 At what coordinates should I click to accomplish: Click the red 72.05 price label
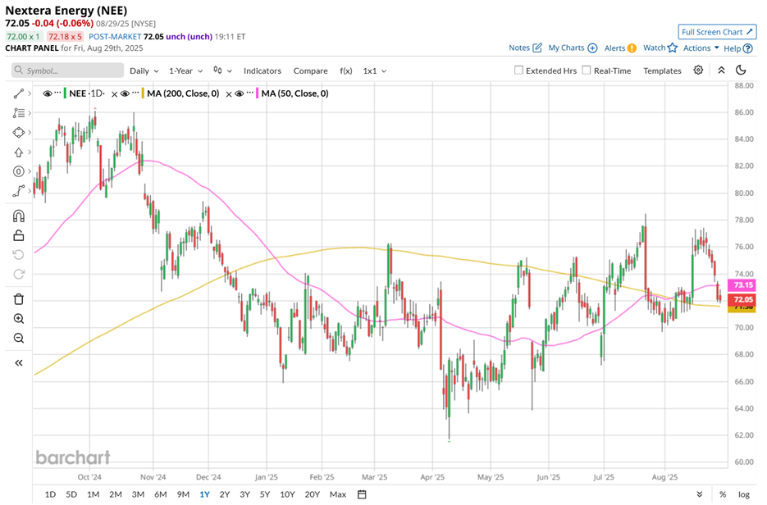coord(742,299)
